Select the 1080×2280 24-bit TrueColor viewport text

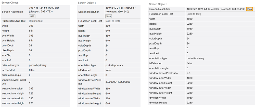coord(216,9)
